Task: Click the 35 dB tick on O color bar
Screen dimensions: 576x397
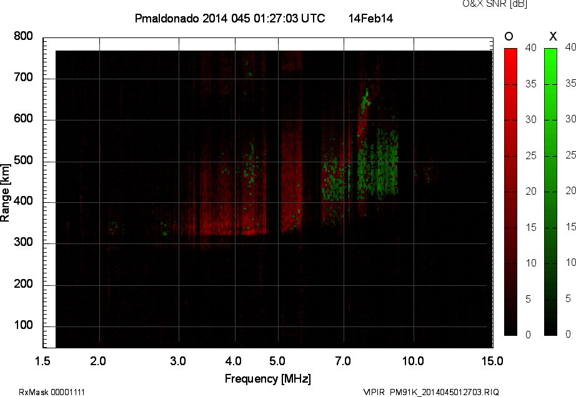Action: (x=531, y=84)
